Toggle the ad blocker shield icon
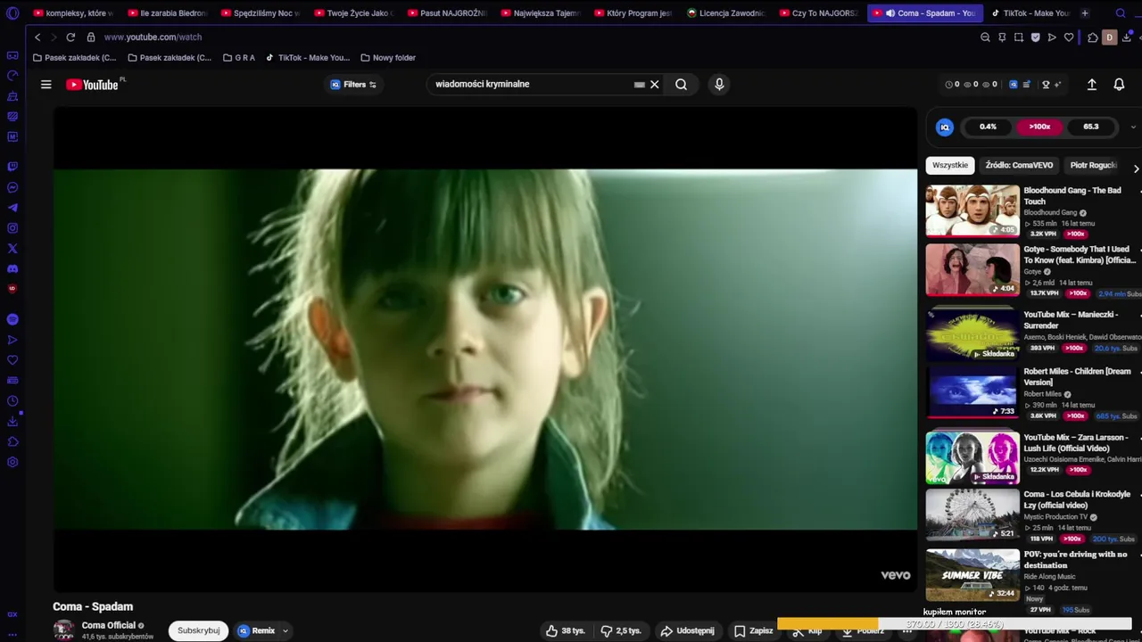The image size is (1142, 642). pos(1036,37)
